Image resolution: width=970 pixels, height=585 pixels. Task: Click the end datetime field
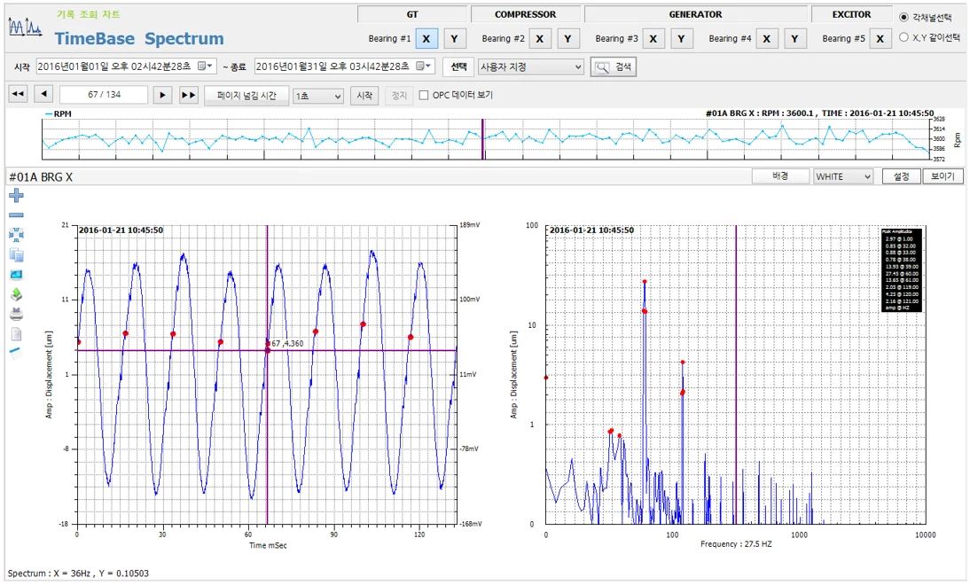click(x=344, y=66)
